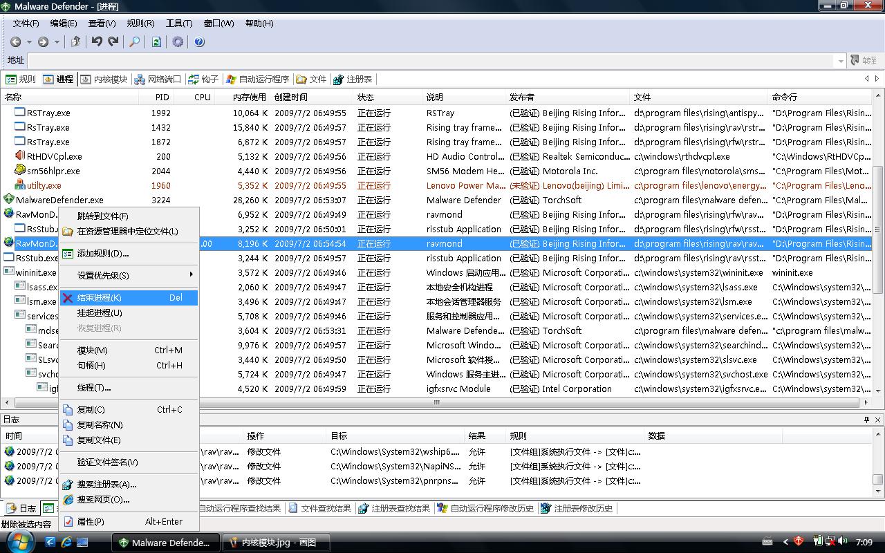This screenshot has height=553, width=885.
Task: Click the Back navigation arrow icon
Action: pos(15,42)
